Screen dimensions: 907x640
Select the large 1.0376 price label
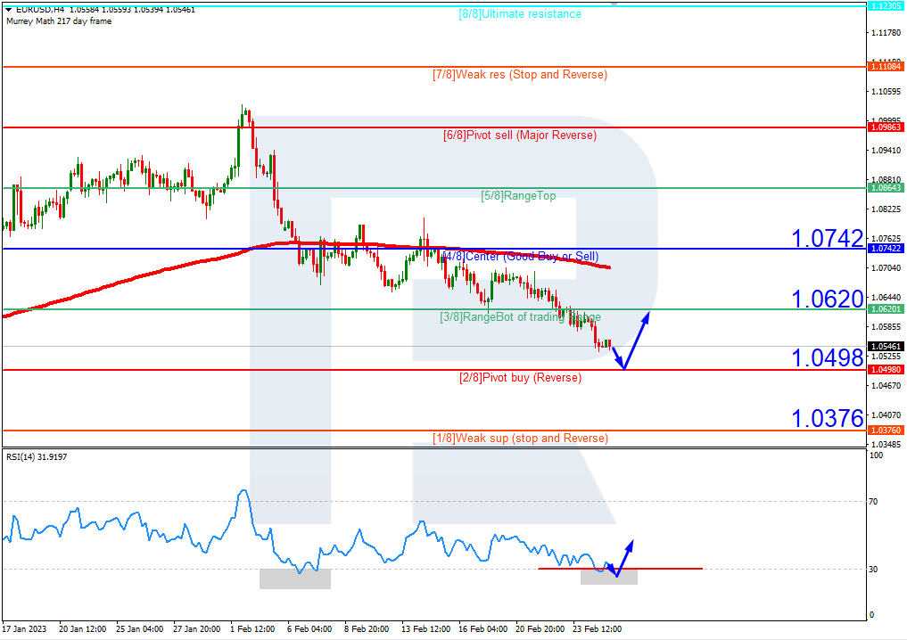pos(827,418)
